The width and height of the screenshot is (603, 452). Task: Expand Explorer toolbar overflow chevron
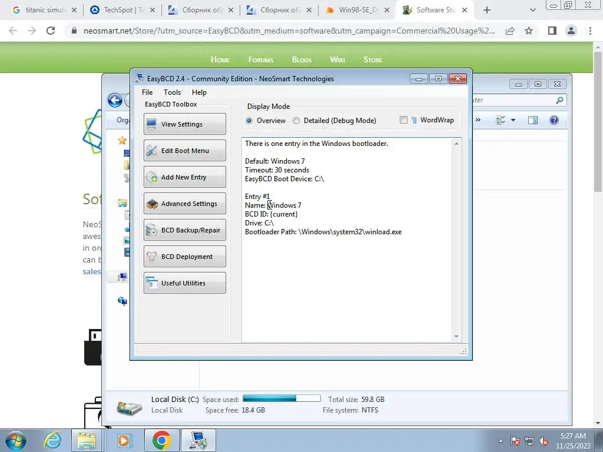[478, 120]
